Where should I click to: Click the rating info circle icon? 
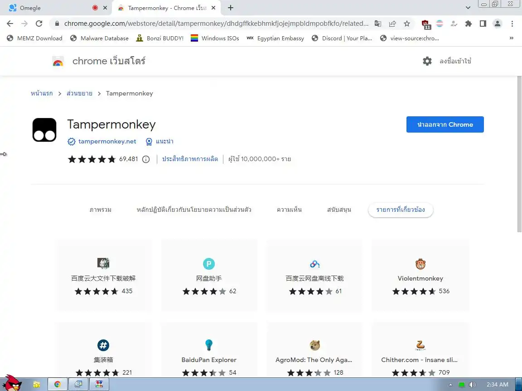146,159
